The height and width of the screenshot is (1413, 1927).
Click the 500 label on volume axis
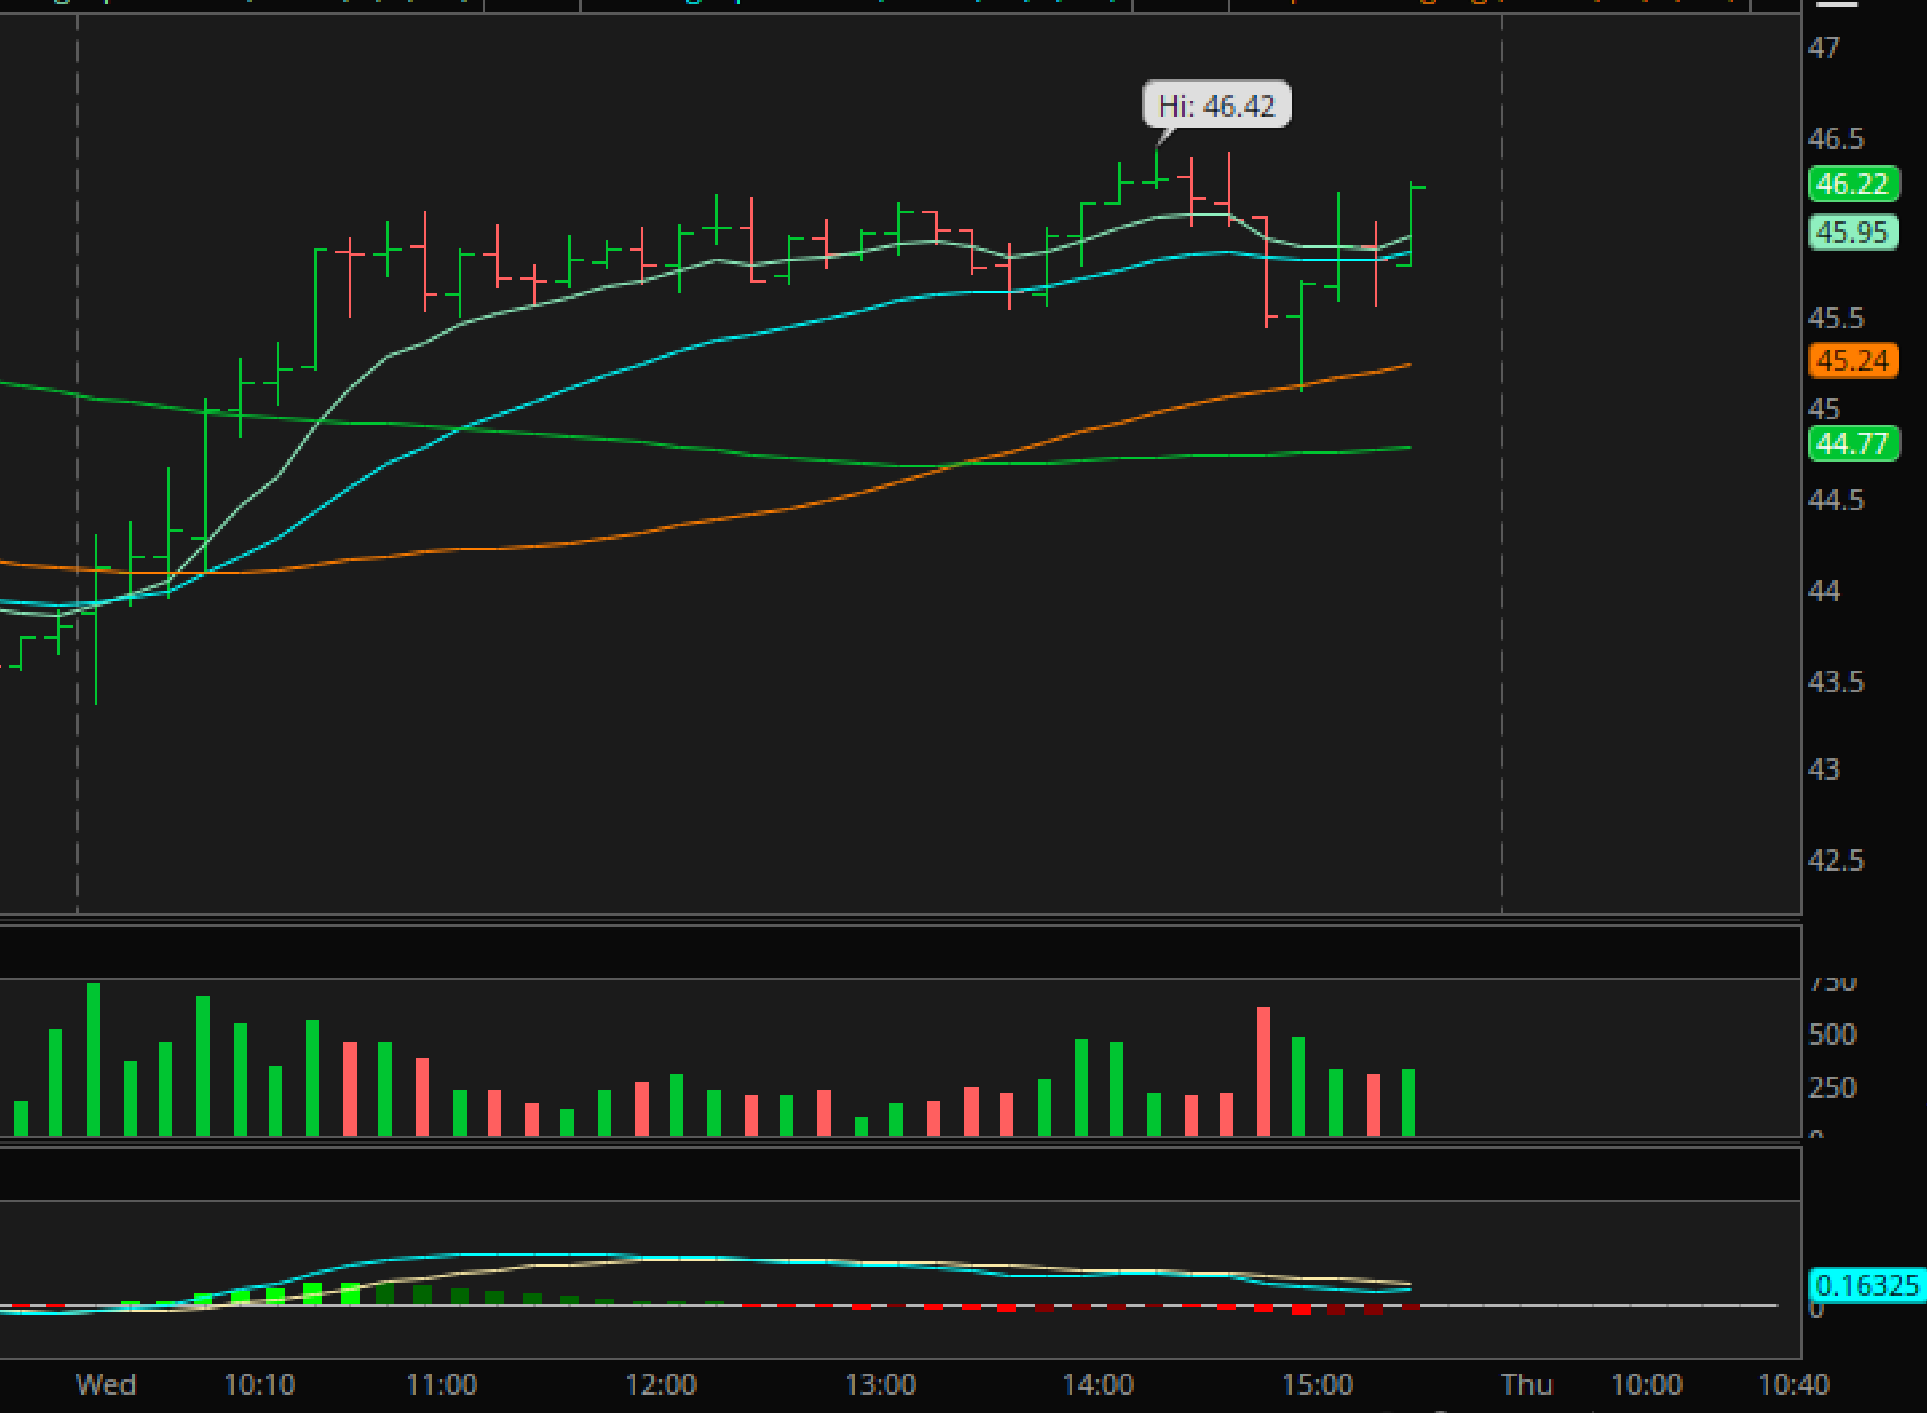tap(1832, 1034)
